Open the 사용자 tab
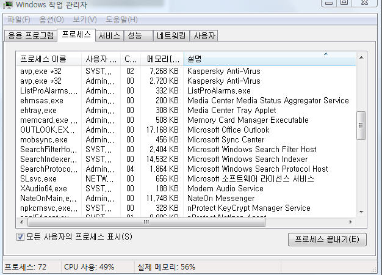382x275 pixels. pyautogui.click(x=204, y=35)
